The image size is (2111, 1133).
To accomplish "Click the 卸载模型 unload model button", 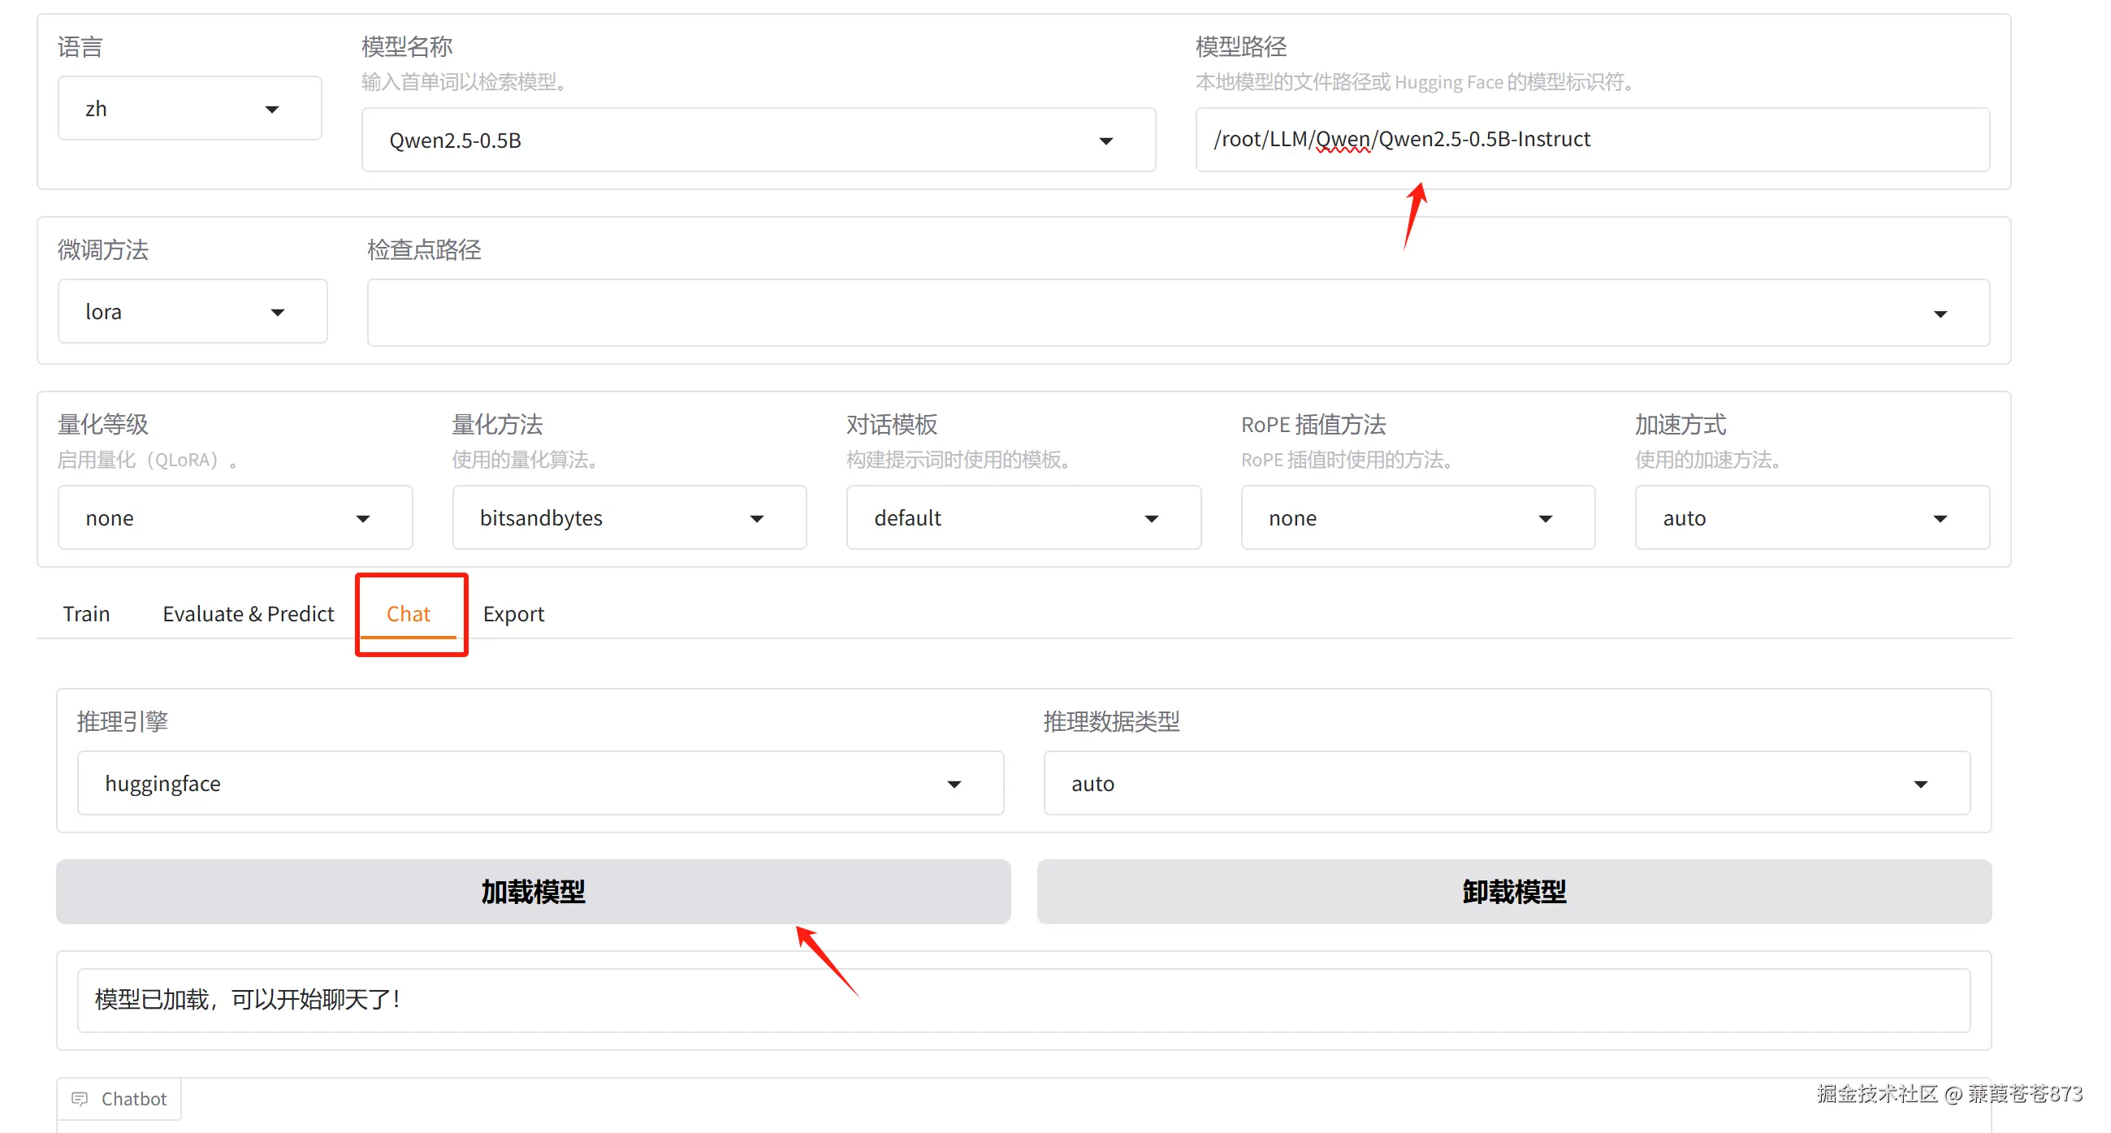I will pos(1513,891).
